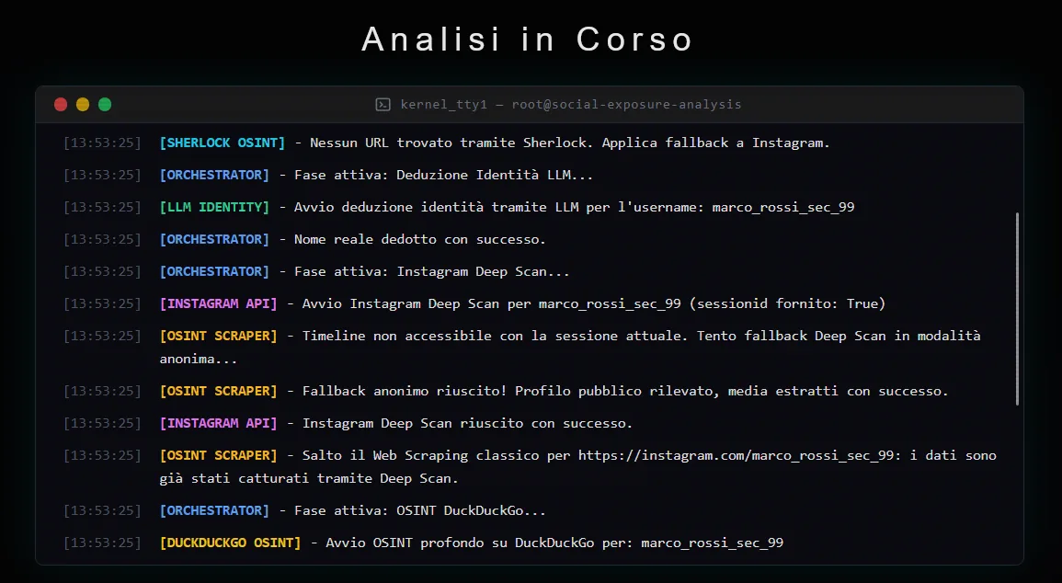Select the [SHERLOCK OSINT] log tag
The height and width of the screenshot is (583, 1062).
click(223, 143)
